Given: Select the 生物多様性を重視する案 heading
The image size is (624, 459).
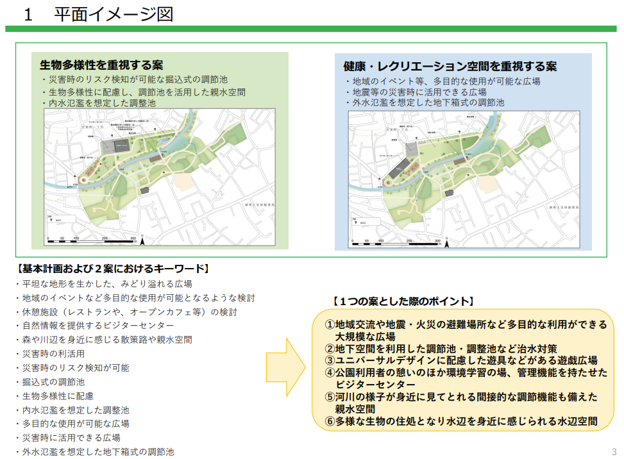Looking at the screenshot, I should pyautogui.click(x=101, y=65).
